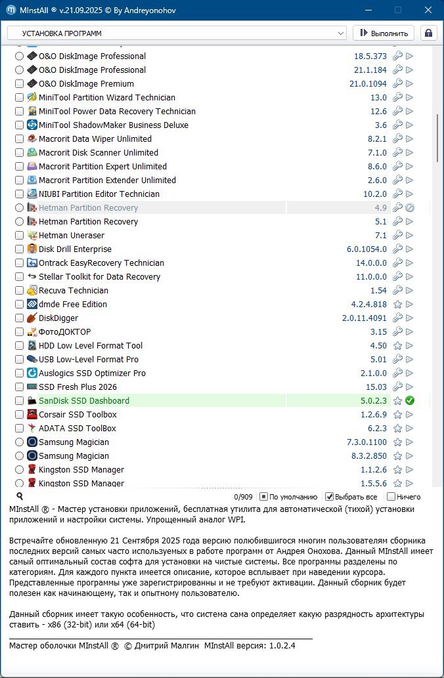Click the green checkmark for SanDisk SSD Dashboard
The width and height of the screenshot is (444, 678).
point(410,400)
